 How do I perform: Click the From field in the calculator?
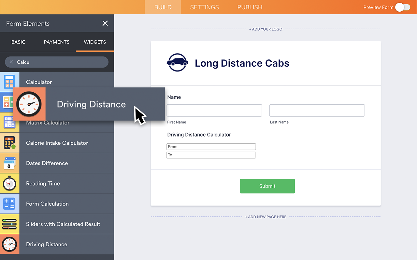211,147
